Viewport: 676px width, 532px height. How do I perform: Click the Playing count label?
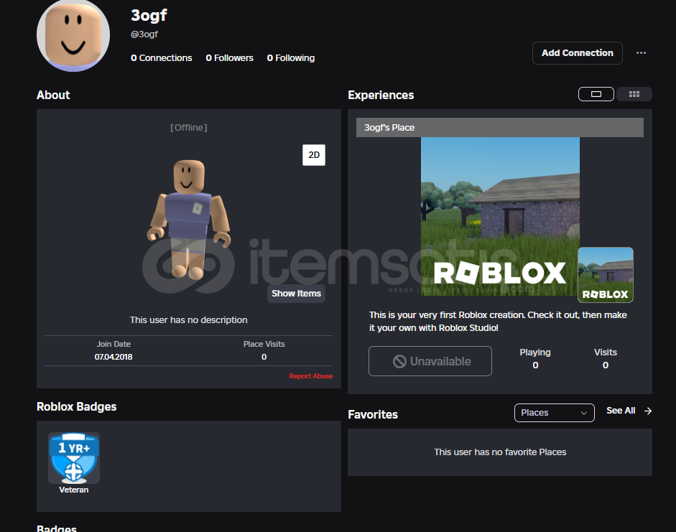pos(535,353)
